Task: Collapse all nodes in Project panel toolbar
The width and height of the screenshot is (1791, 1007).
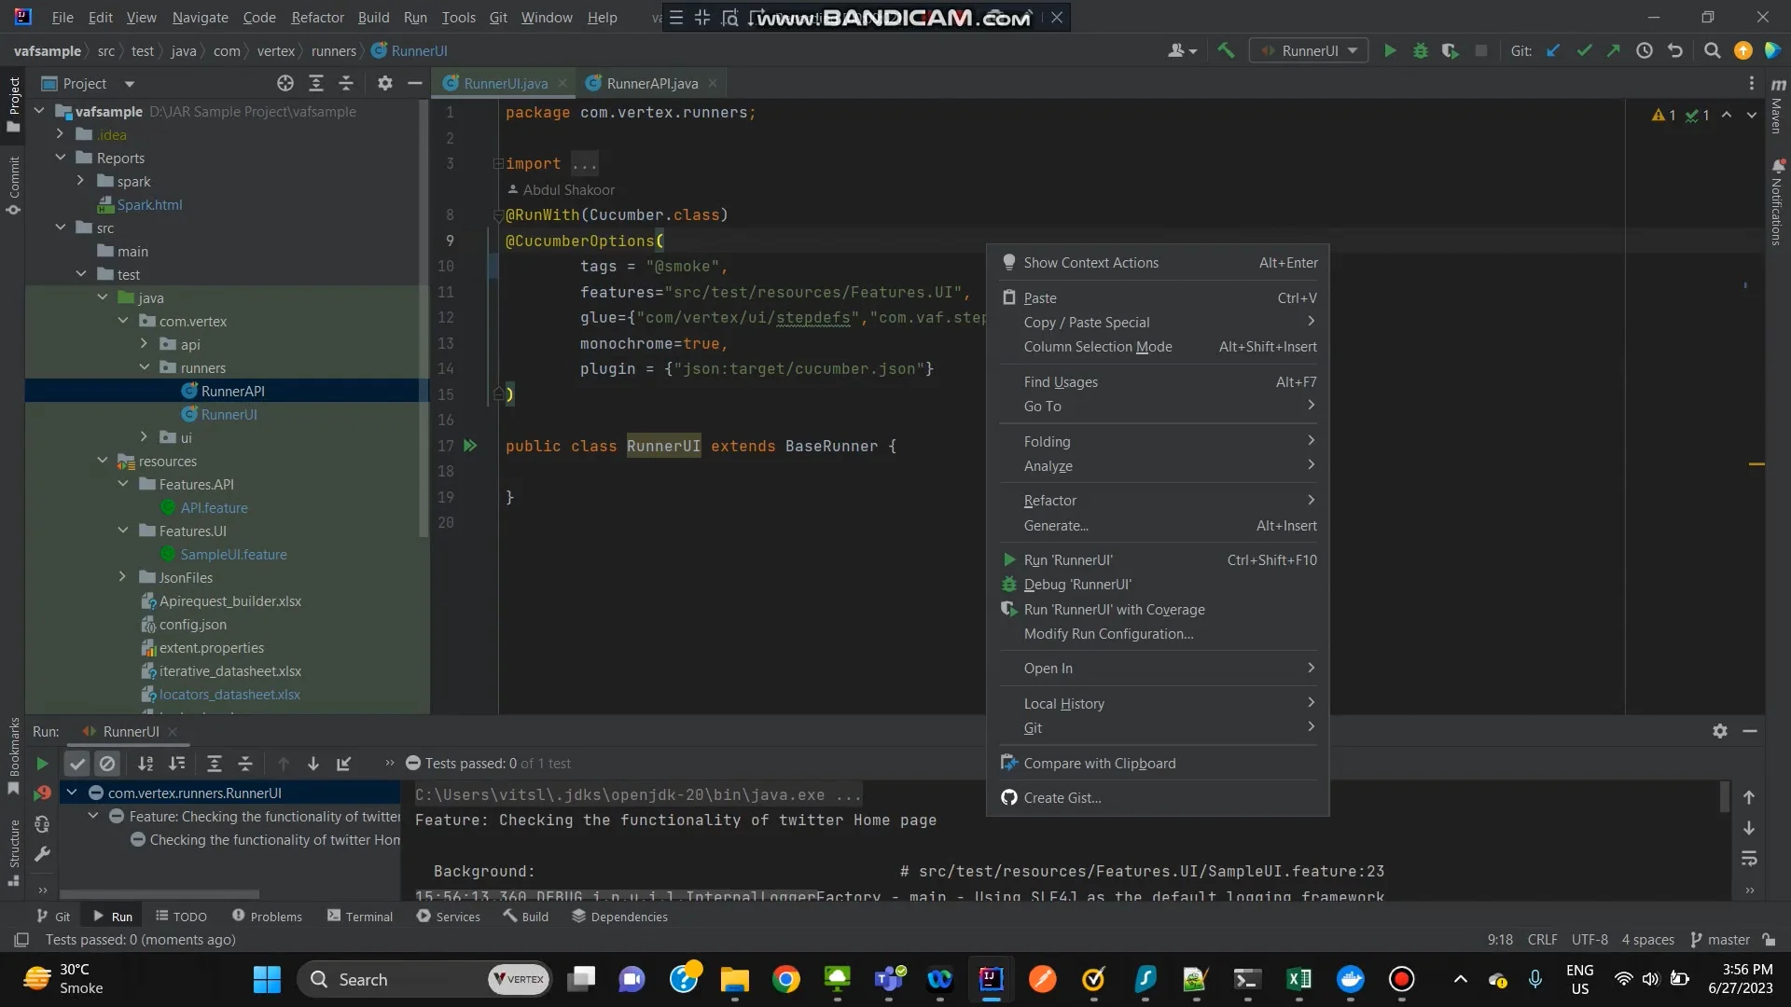Action: click(x=346, y=84)
